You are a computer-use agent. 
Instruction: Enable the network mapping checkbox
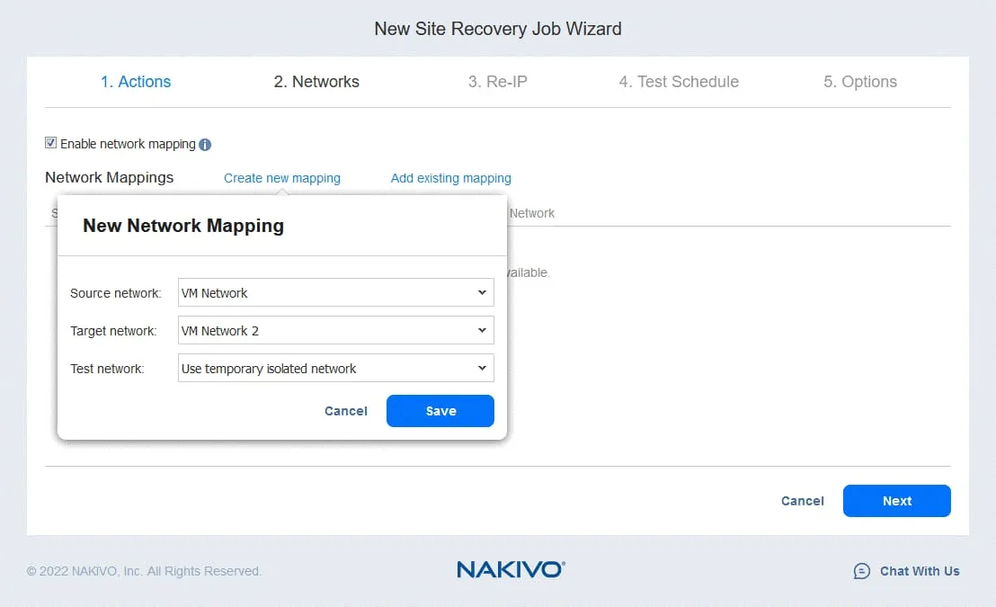click(51, 143)
